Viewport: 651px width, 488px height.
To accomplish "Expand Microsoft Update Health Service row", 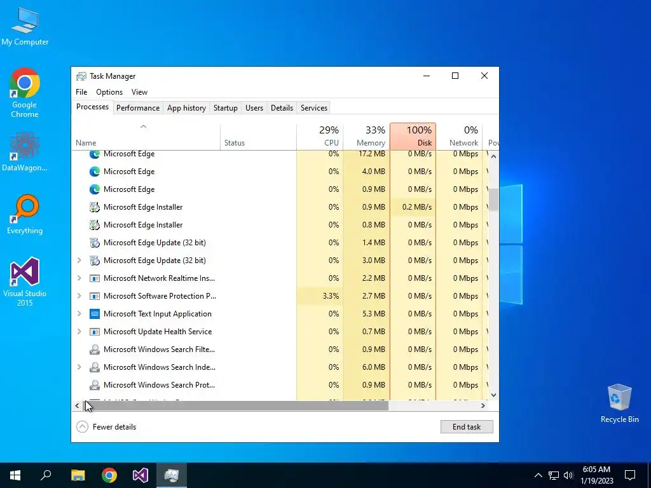I will (79, 332).
